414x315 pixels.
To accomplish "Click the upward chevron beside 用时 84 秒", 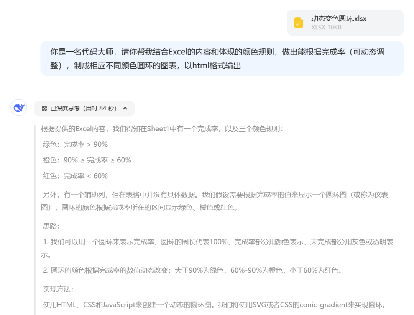I will [125, 109].
